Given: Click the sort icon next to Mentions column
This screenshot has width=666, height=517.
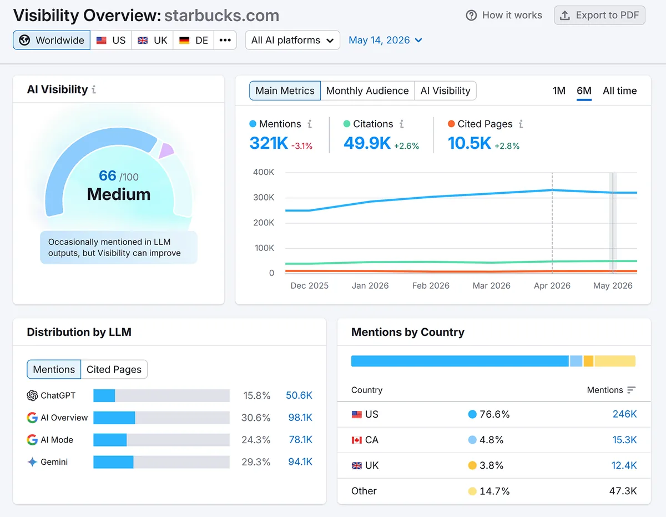Looking at the screenshot, I should 631,390.
